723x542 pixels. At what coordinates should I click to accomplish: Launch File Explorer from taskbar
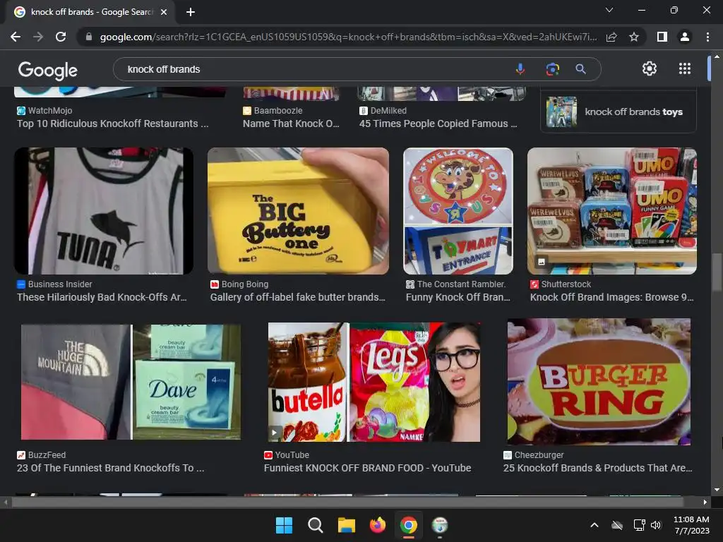coord(346,525)
